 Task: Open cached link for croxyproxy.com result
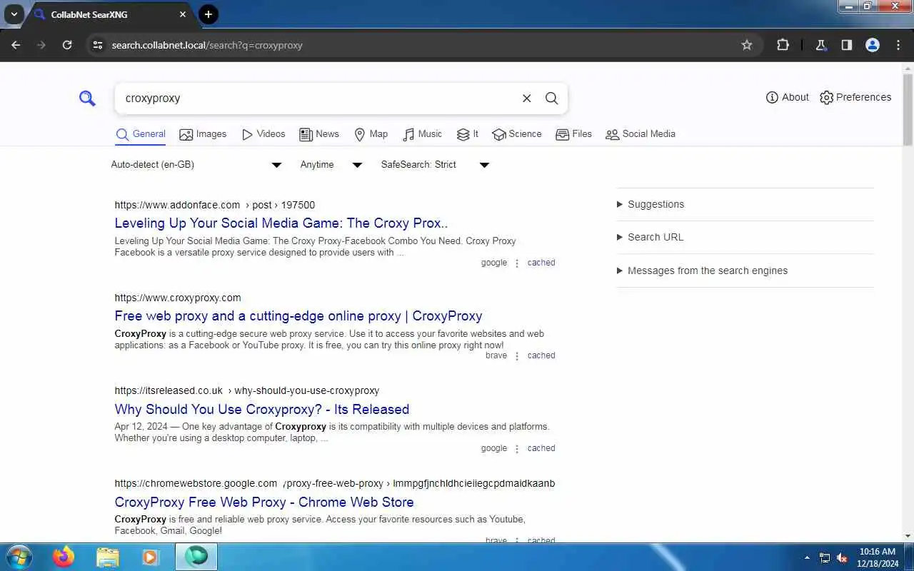tap(541, 355)
